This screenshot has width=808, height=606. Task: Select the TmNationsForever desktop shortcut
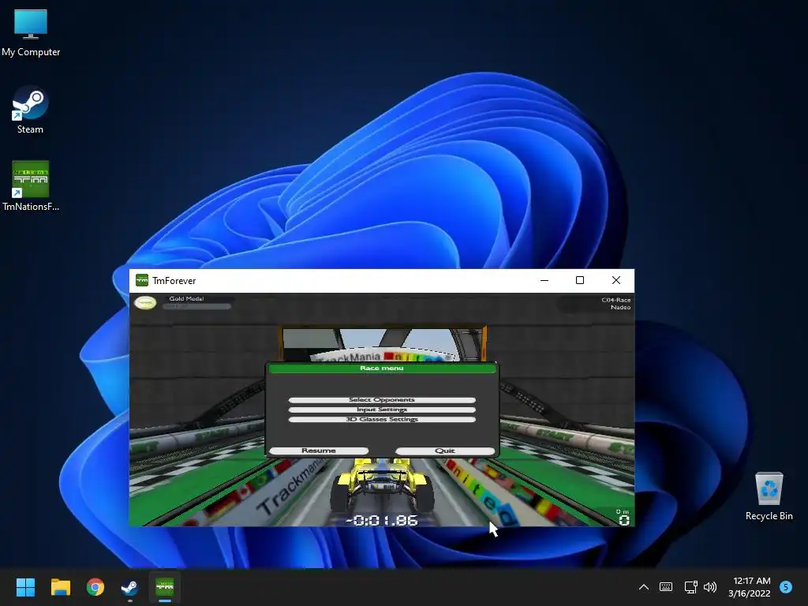(x=31, y=186)
